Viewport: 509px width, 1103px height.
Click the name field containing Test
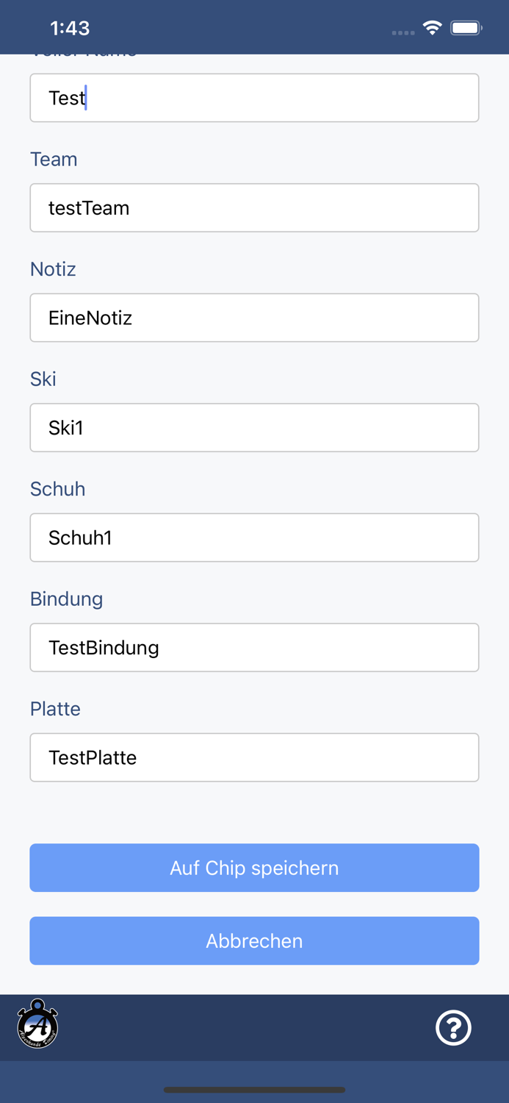pyautogui.click(x=254, y=98)
